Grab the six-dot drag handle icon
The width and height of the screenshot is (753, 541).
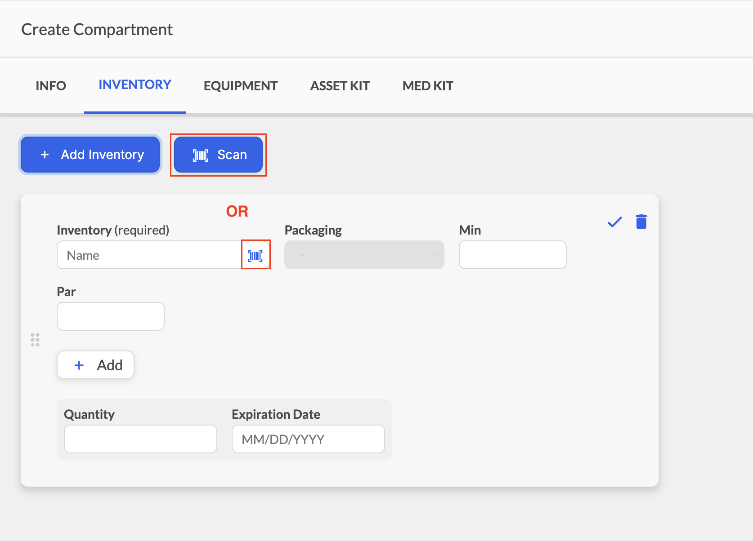click(35, 340)
